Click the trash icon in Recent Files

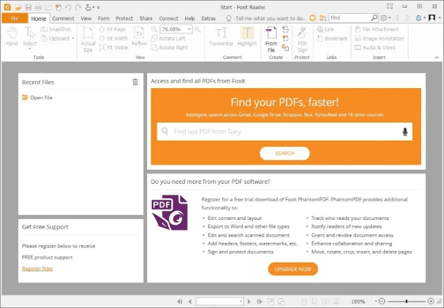coord(135,82)
